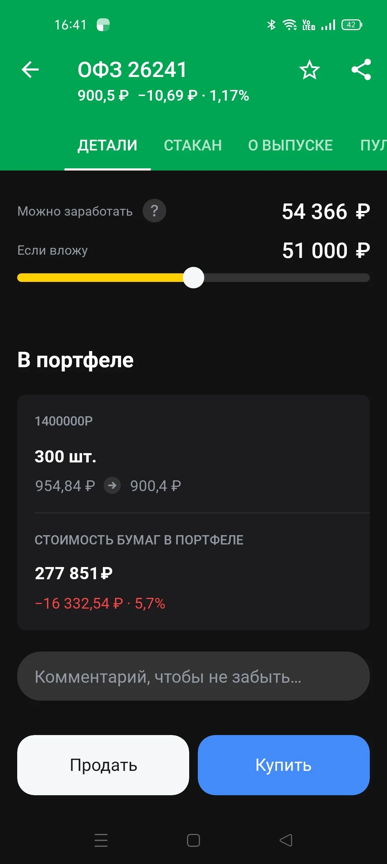Open the О ВЫПУСКЕ tab
This screenshot has height=864, width=387.
291,145
